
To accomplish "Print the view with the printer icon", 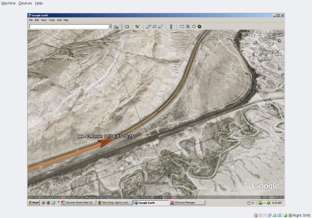I will pyautogui.click(x=188, y=27).
